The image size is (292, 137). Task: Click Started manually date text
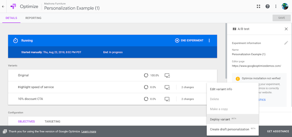pyautogui.click(x=51, y=52)
